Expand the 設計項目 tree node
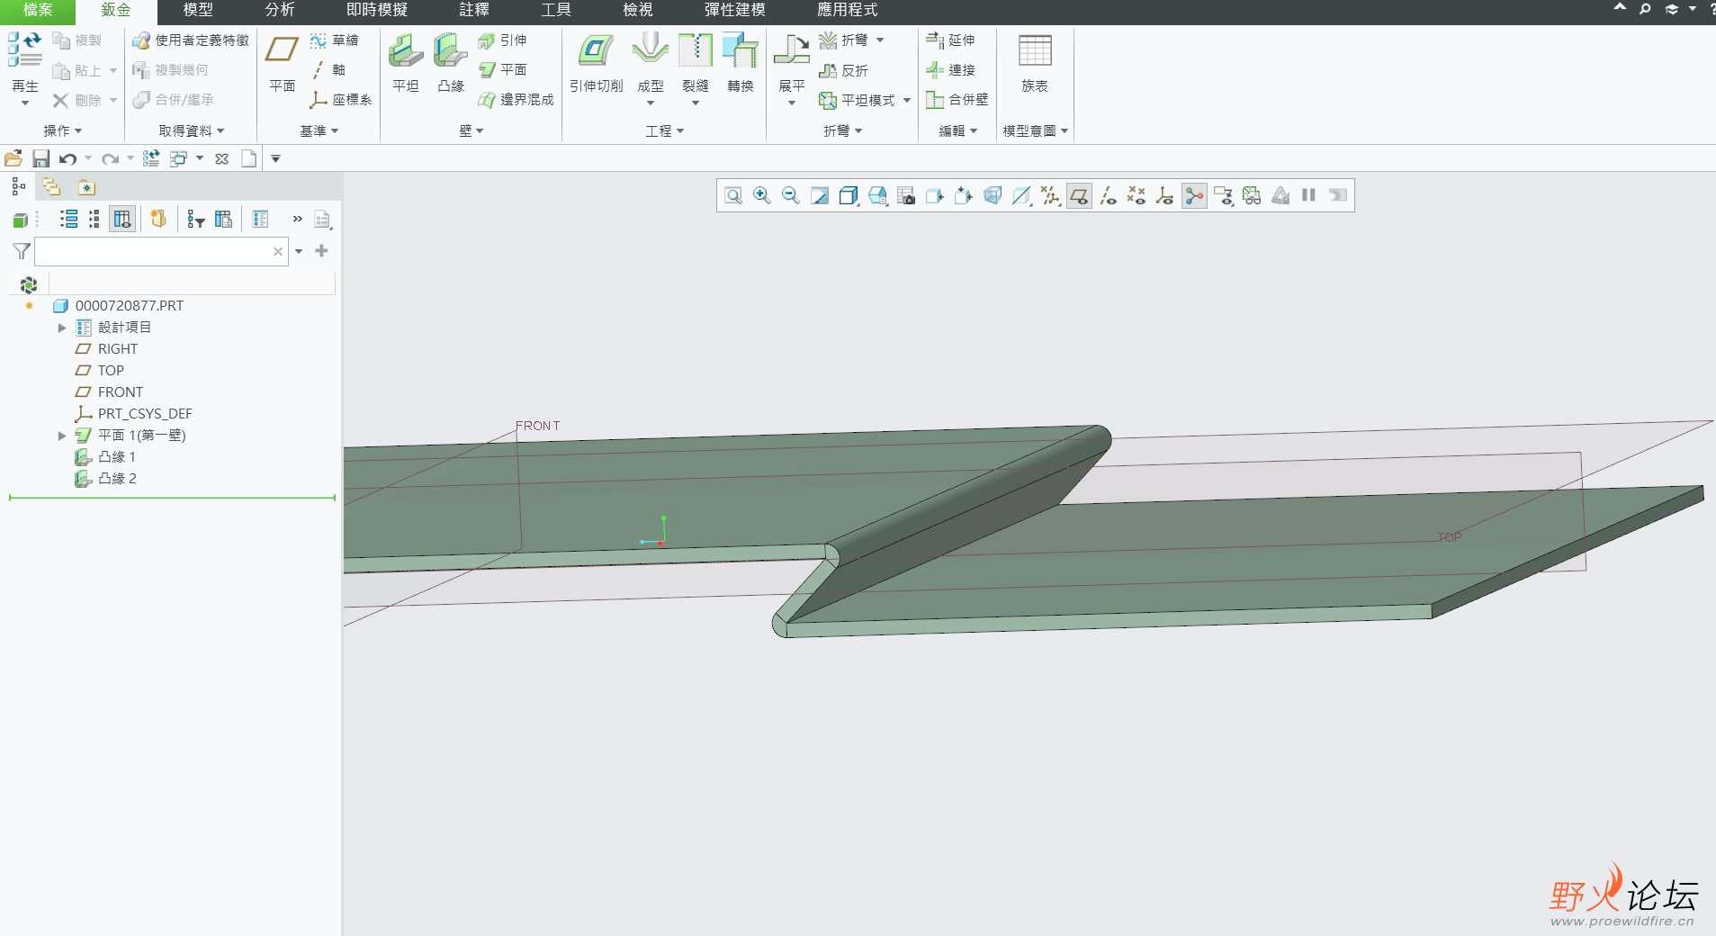 click(x=62, y=328)
